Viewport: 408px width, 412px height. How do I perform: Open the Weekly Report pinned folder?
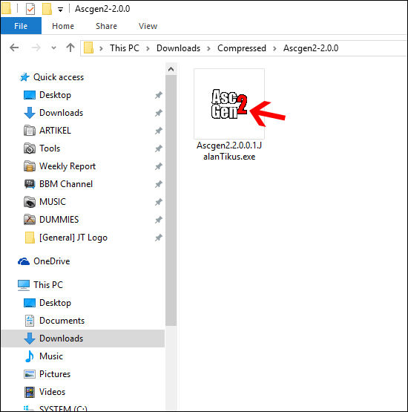point(68,166)
